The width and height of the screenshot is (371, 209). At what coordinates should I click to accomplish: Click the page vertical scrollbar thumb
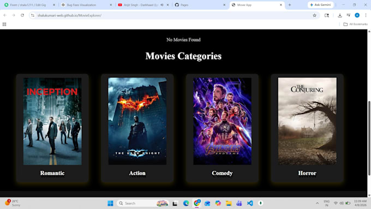coord(369,138)
